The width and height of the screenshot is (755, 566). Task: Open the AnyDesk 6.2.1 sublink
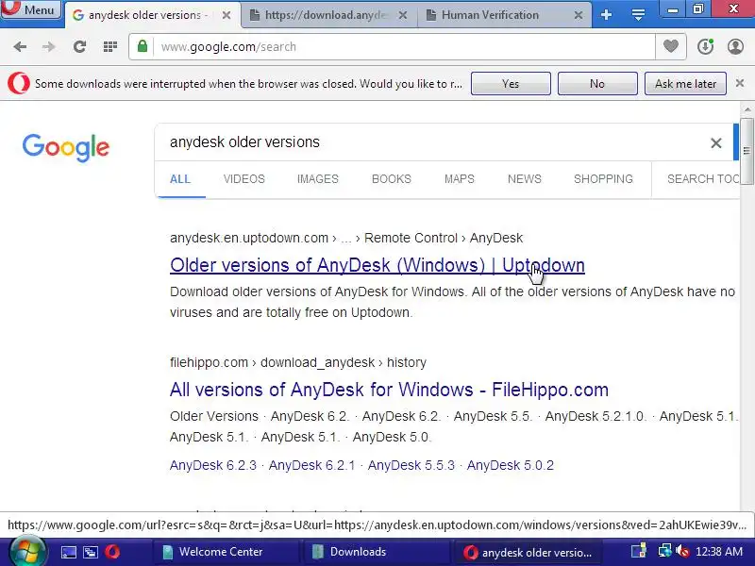coord(311,465)
